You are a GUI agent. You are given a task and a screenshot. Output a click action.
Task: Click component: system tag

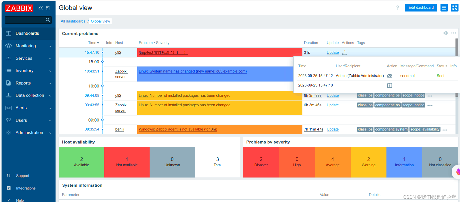[391, 129]
